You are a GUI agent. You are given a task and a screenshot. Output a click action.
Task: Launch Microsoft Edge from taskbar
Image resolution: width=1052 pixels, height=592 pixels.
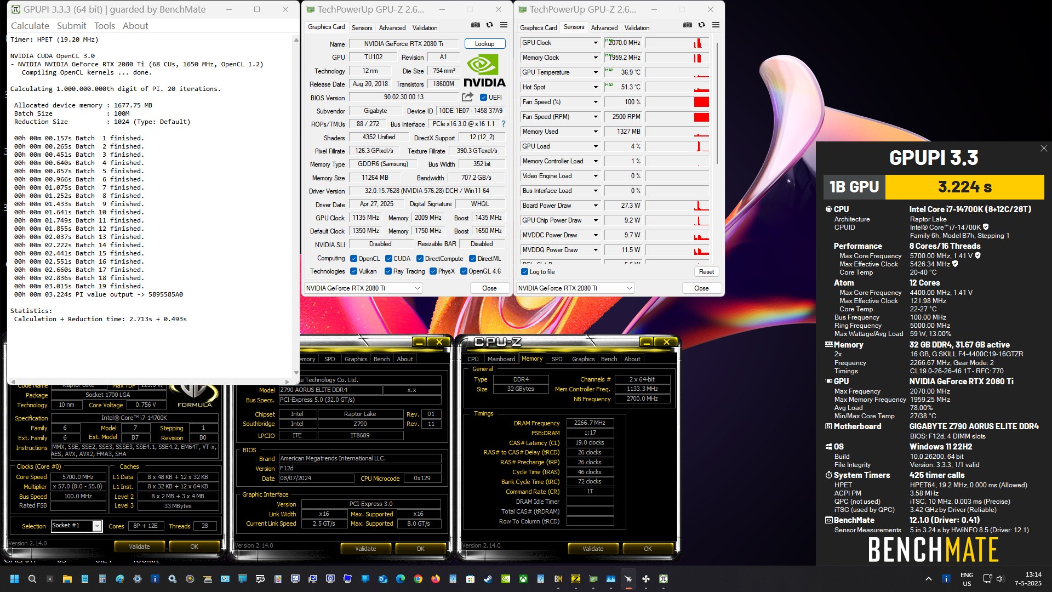coord(401,579)
